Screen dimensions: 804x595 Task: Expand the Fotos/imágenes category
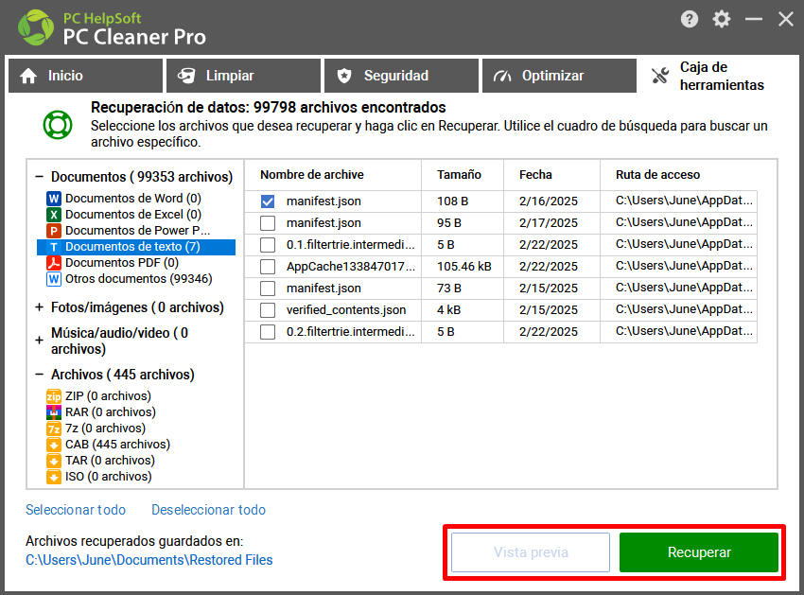pyautogui.click(x=40, y=307)
